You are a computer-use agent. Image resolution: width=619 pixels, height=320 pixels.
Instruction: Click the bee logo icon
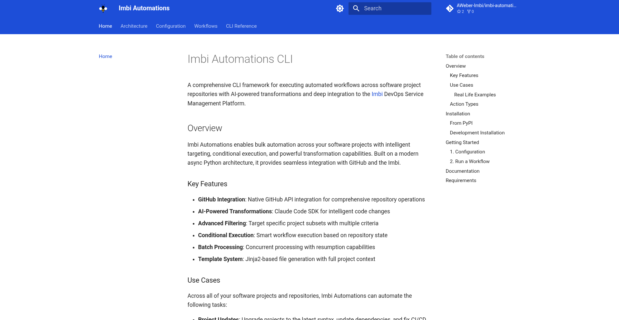click(103, 8)
